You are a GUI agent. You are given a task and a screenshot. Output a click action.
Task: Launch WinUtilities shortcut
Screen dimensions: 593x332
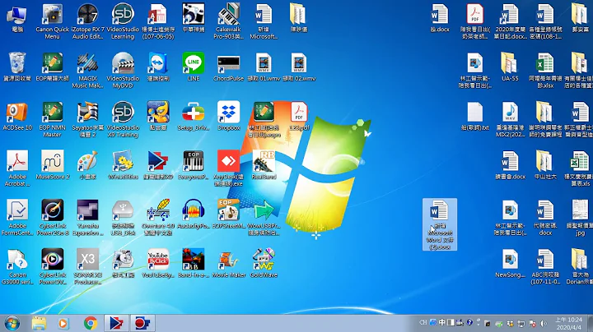click(123, 165)
